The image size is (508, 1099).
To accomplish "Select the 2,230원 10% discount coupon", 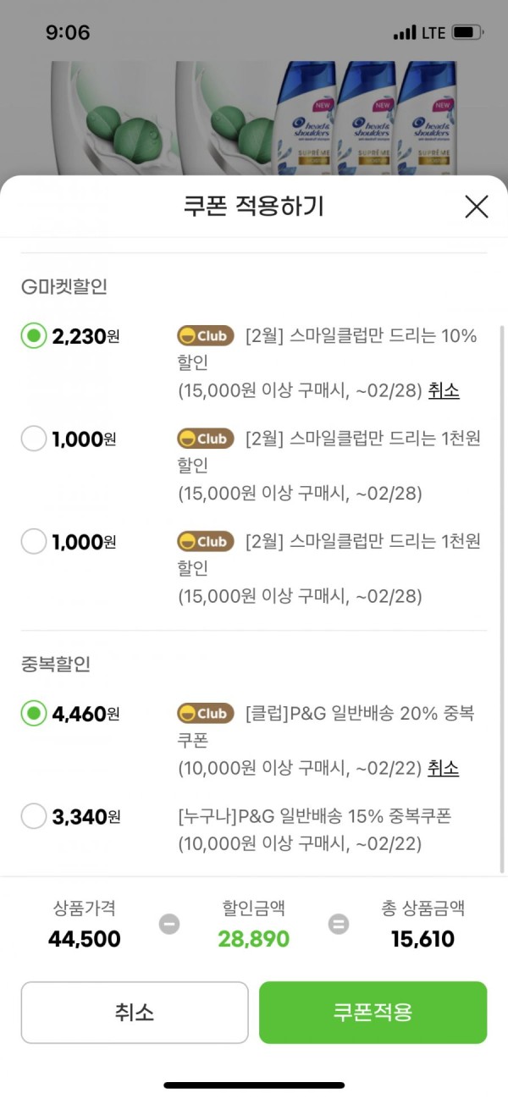I will (x=34, y=336).
